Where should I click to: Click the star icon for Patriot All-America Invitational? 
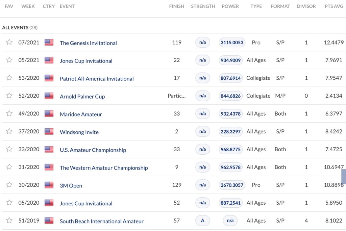(9, 78)
